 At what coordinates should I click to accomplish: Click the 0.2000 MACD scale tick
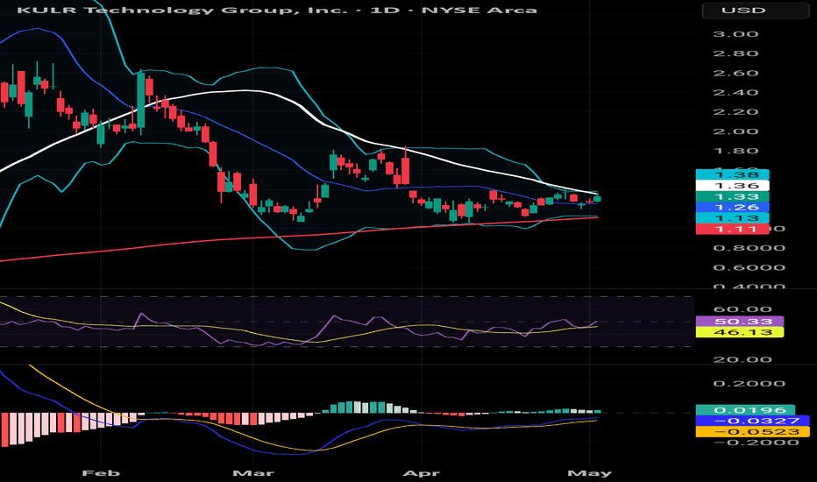click(749, 384)
